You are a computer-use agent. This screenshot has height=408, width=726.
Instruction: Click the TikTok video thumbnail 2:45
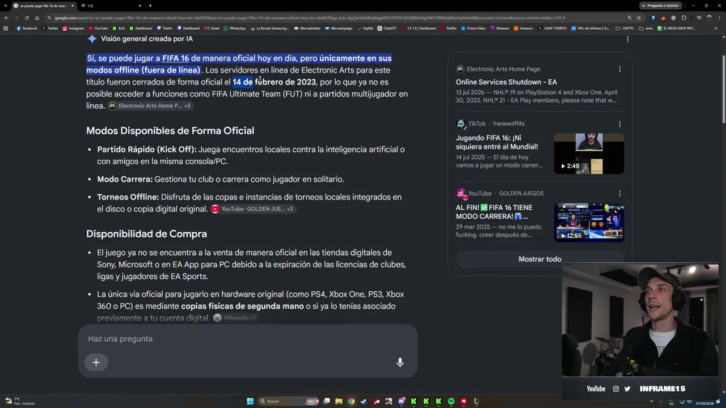click(589, 154)
